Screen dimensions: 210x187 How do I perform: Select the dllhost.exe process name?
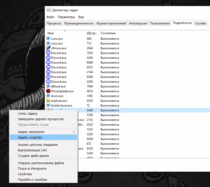click(x=58, y=86)
